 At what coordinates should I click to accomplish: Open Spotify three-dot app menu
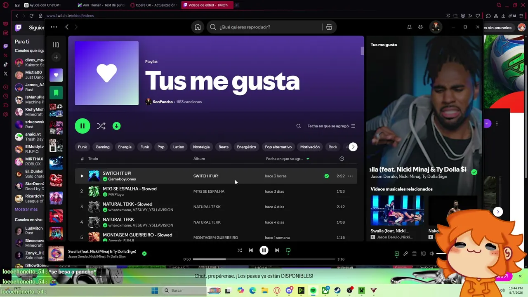(54, 27)
